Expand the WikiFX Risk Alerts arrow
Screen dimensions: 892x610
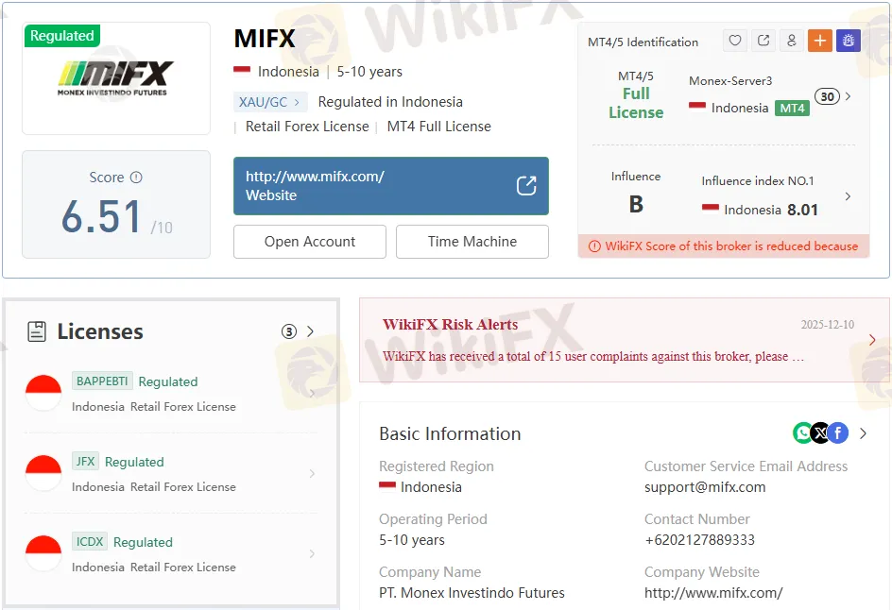872,340
